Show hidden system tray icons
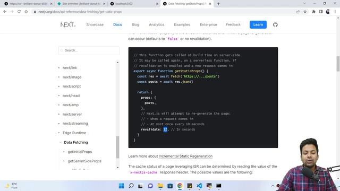340x191 pixels. click(273, 186)
